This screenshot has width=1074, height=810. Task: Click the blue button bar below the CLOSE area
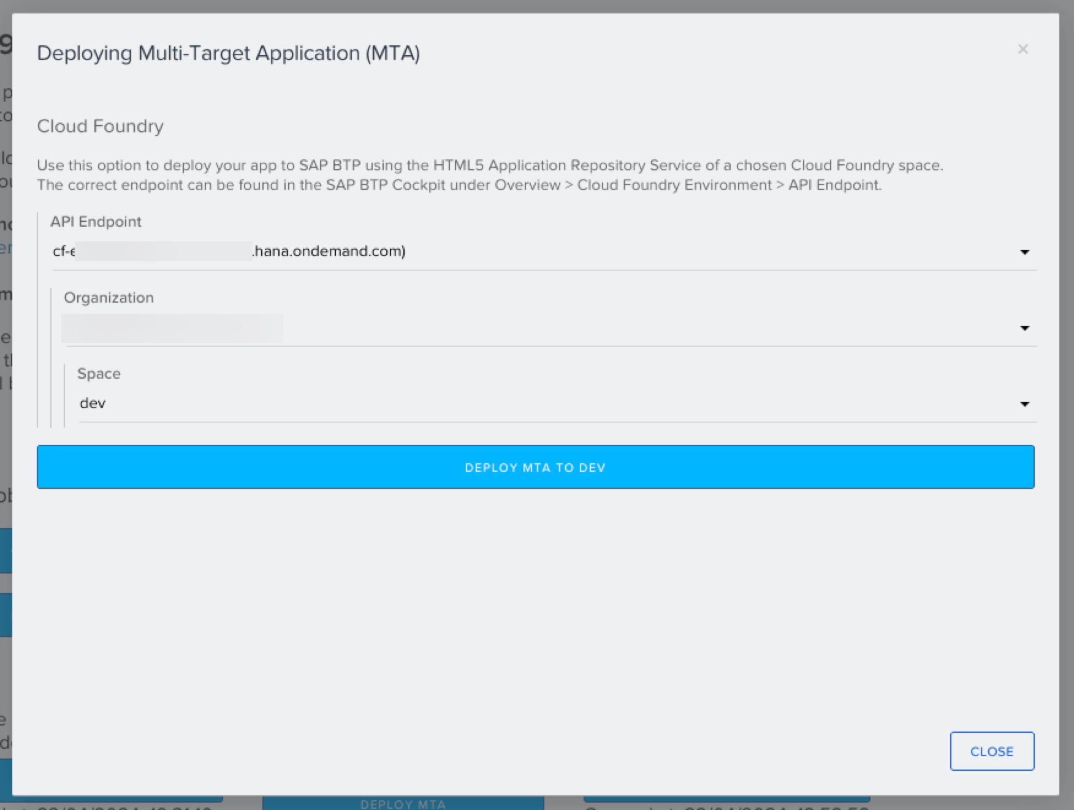click(x=726, y=799)
